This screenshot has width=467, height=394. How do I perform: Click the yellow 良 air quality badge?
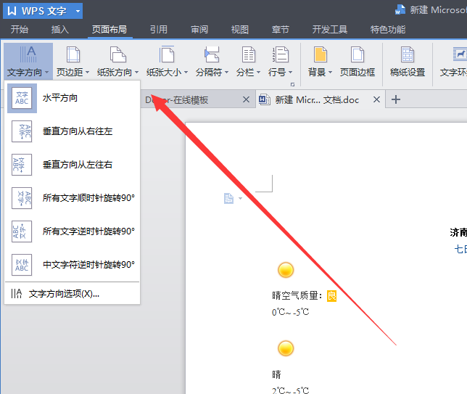(332, 296)
